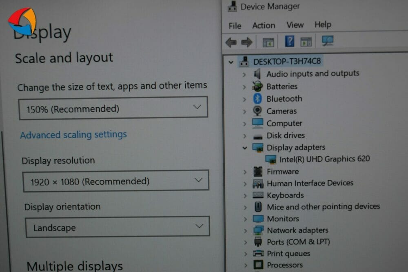Open the Landscape display orientation dropdown
Viewport: 408px width, 272px height.
[x=118, y=227]
